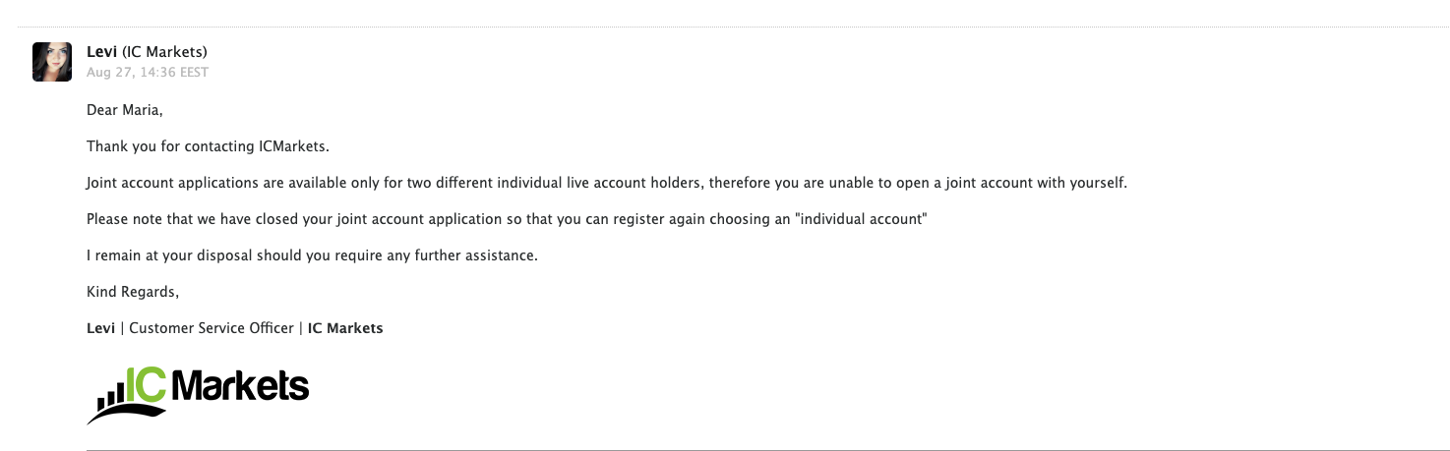Click bold Levi in the signature

pos(101,328)
